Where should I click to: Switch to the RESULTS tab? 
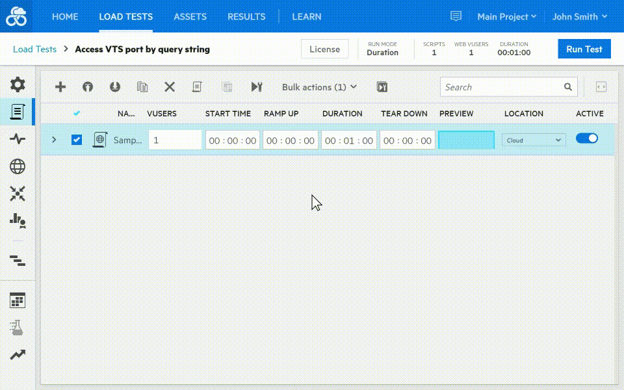(246, 16)
